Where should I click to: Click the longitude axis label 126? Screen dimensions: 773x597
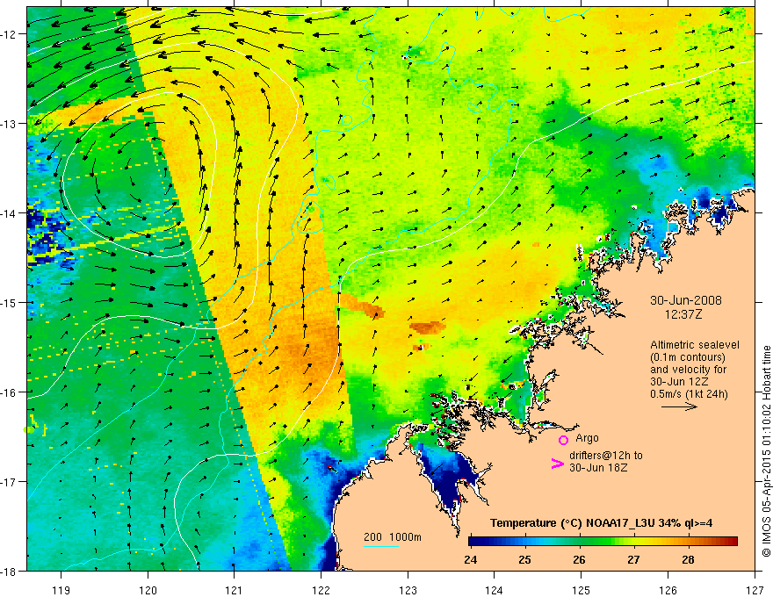(x=668, y=591)
